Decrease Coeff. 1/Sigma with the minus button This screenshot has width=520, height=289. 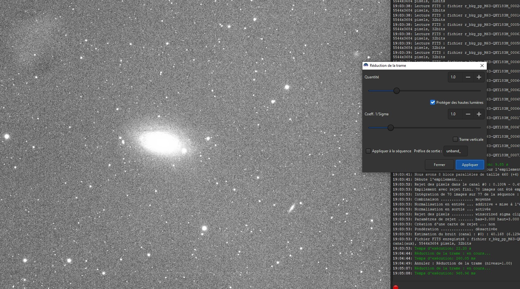tap(468, 114)
